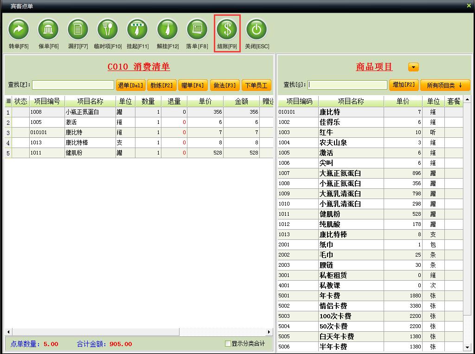Focus the 查找[G] product search field

tap(347, 85)
